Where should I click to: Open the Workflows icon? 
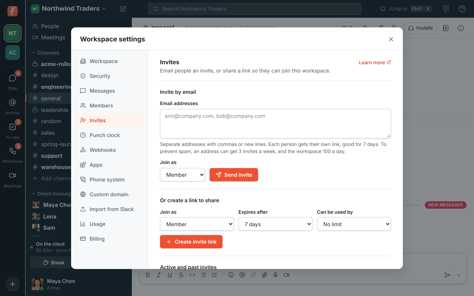pyautogui.click(x=12, y=151)
